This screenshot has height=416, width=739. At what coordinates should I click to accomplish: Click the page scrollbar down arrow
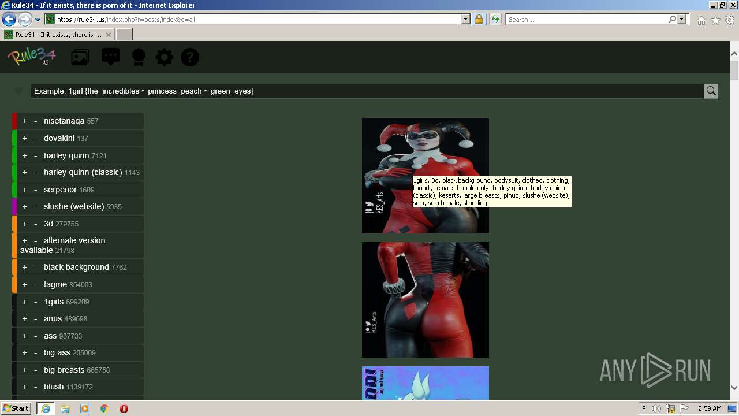tap(734, 388)
